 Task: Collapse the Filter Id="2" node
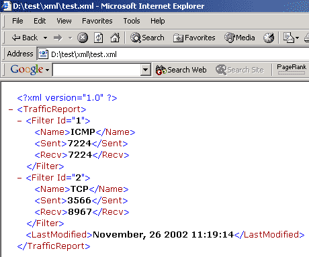coord(19,178)
